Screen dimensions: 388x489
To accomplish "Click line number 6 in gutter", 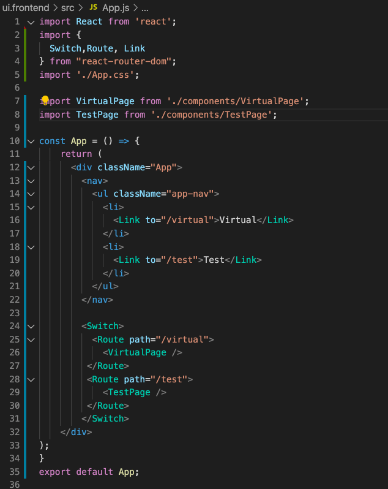I will pyautogui.click(x=17, y=88).
